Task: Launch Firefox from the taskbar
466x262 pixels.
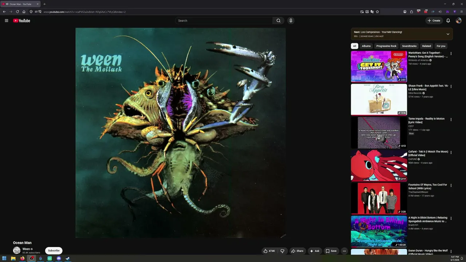Action: point(22,259)
